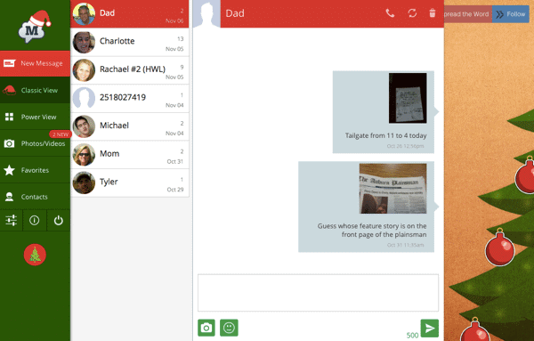
Task: Click the Dad name in chat header
Action: pos(235,13)
